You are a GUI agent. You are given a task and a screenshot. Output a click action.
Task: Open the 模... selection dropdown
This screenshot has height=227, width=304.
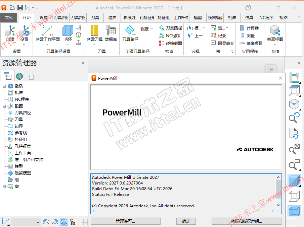click(196, 28)
